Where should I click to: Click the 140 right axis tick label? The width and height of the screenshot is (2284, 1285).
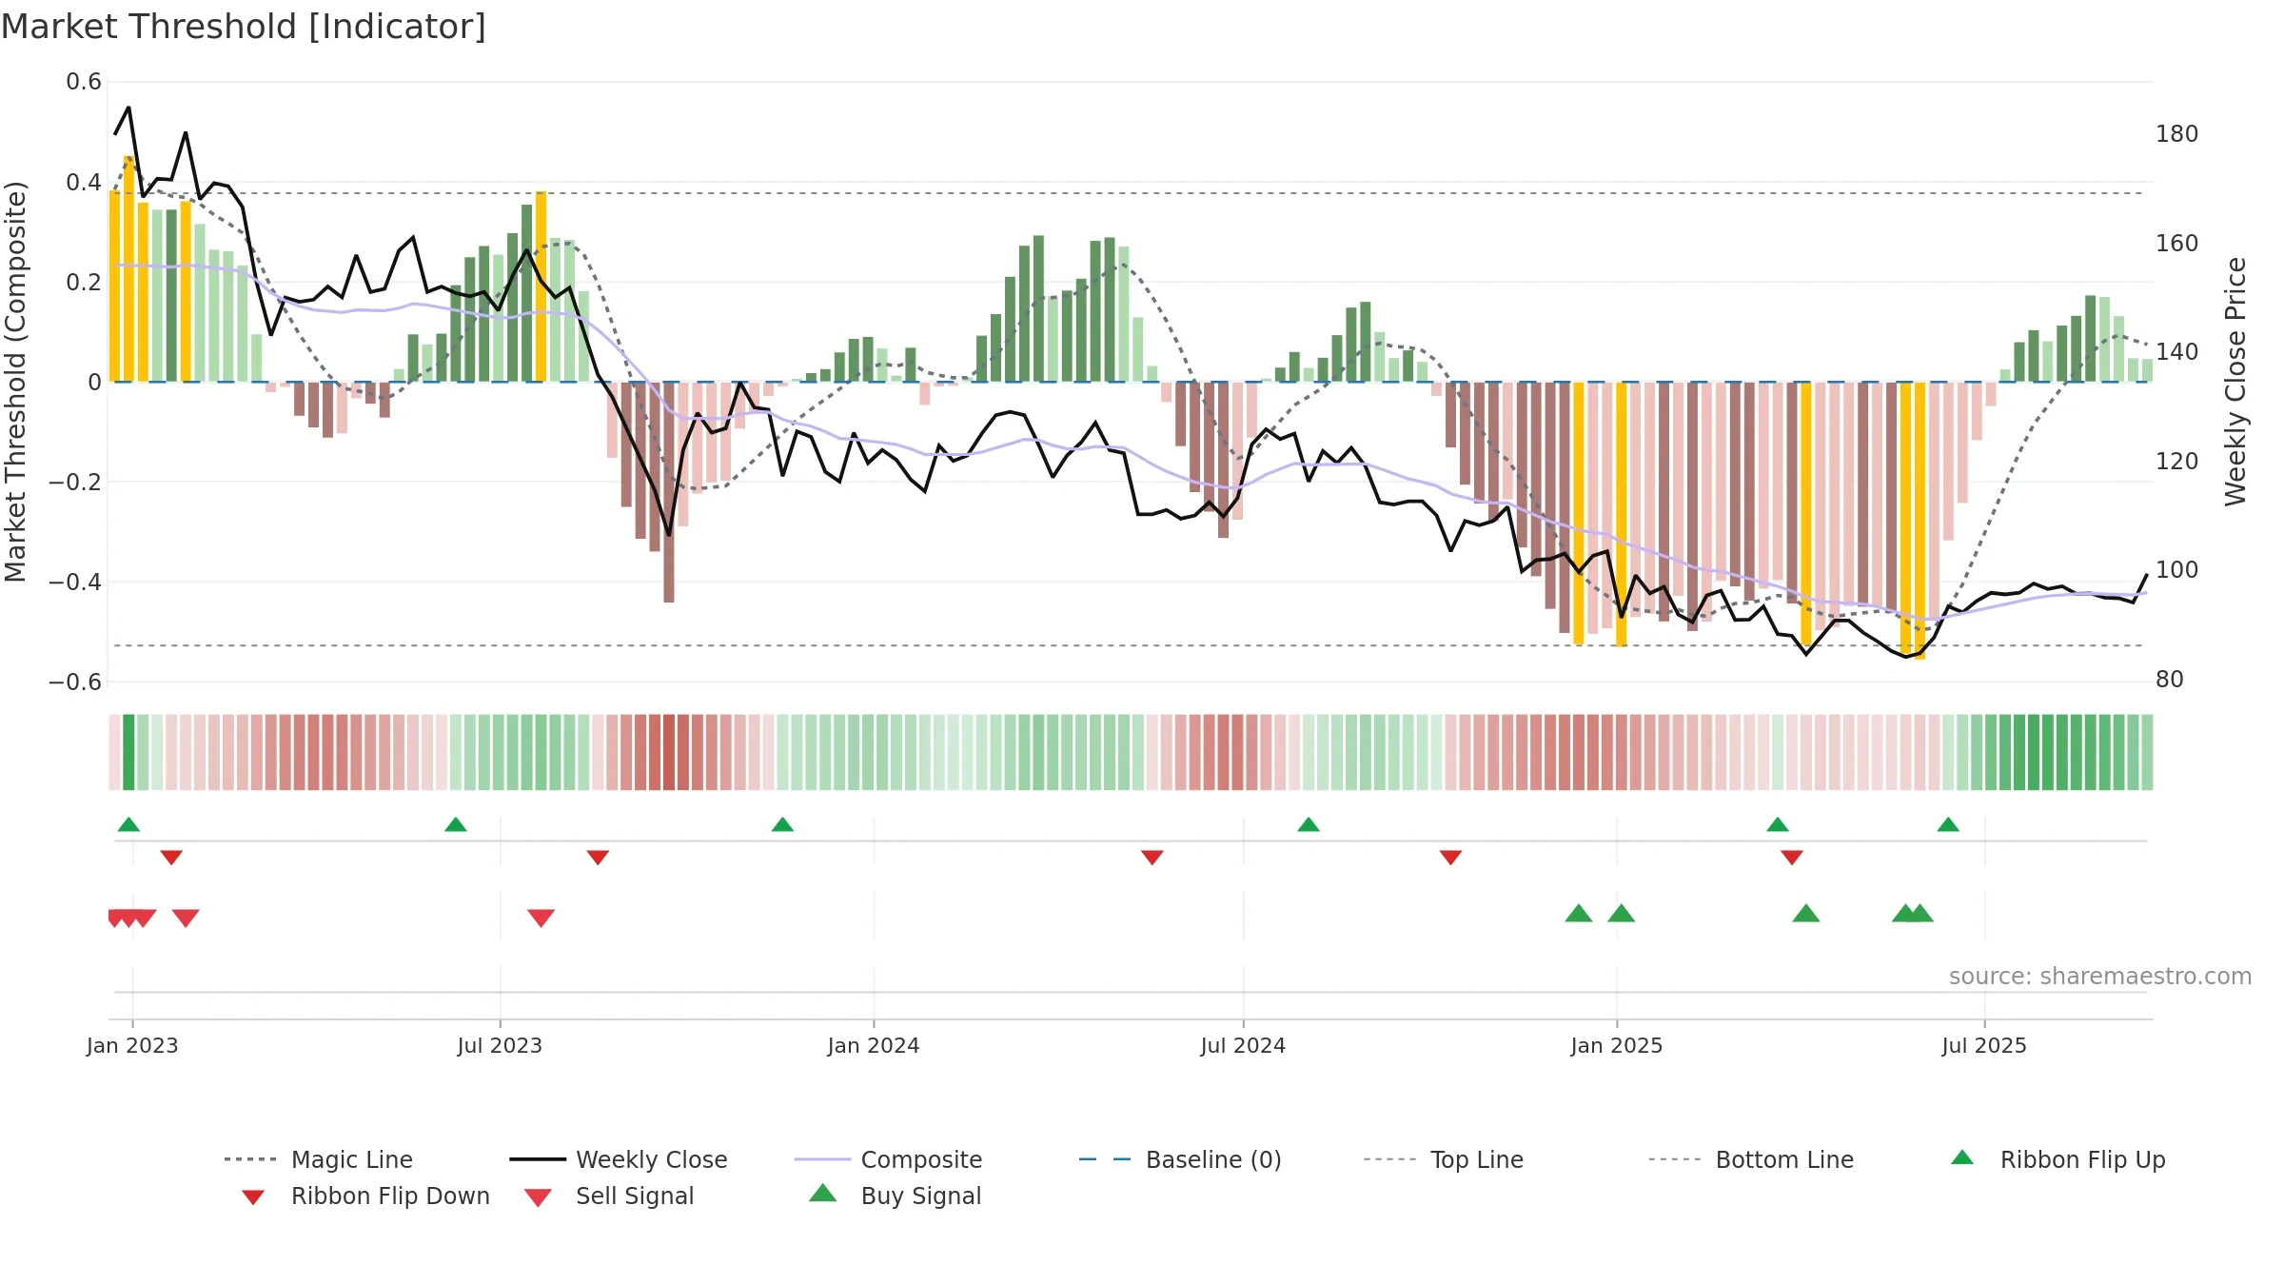tap(2177, 352)
